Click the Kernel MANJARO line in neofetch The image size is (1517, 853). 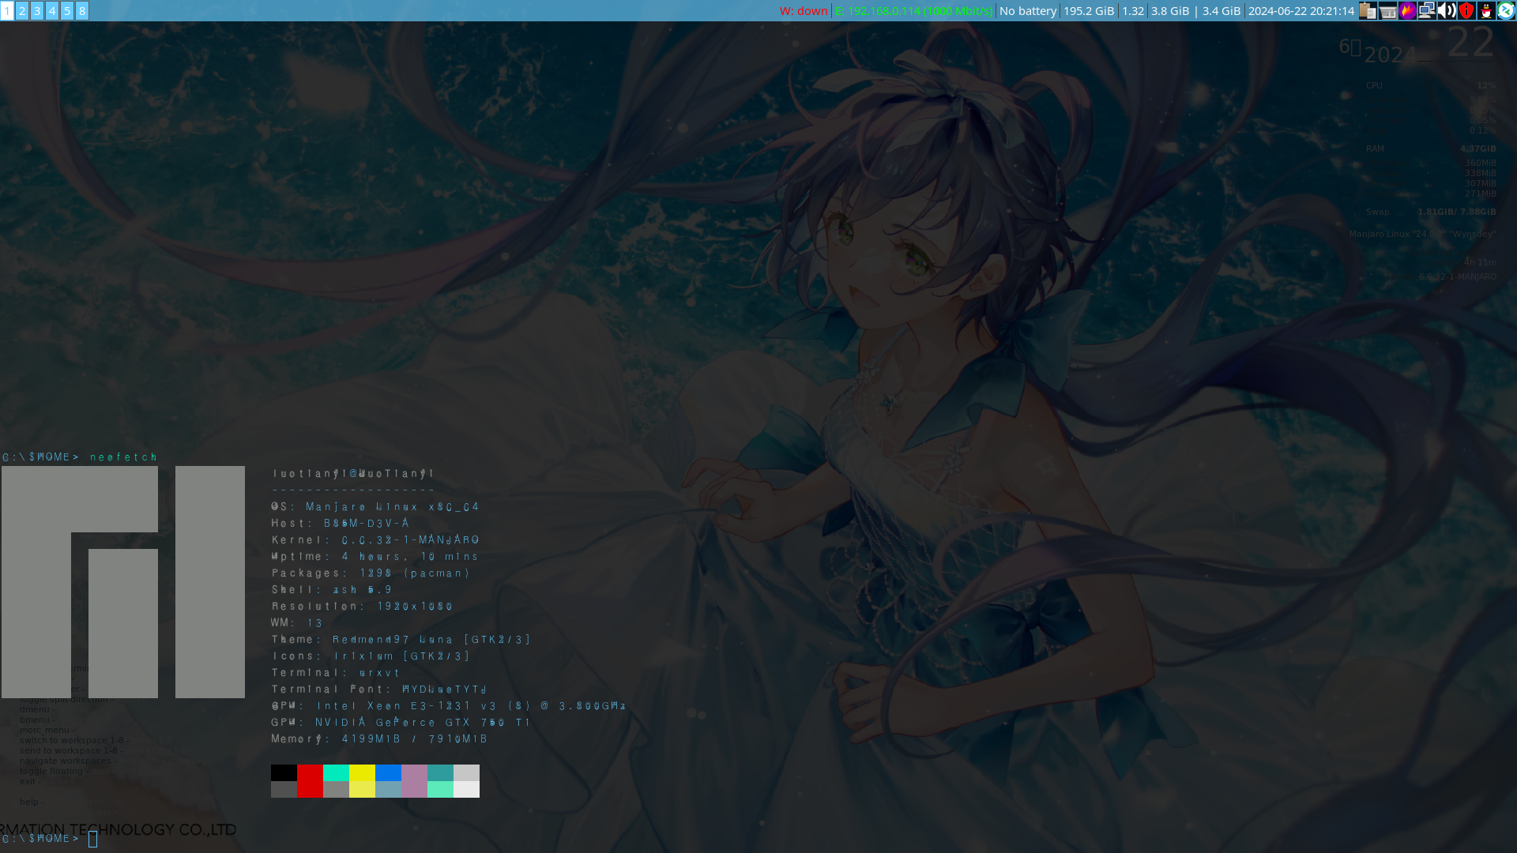375,539
